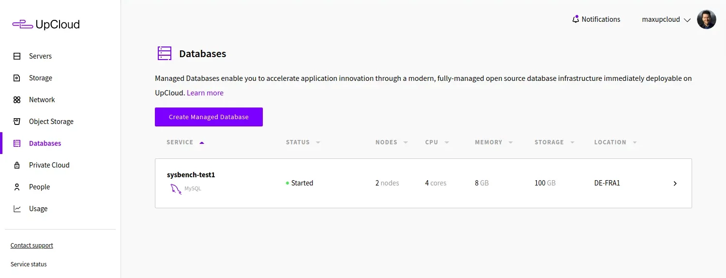Click the Storage sidebar icon
Viewport: 726px width, 278px height.
(17, 78)
